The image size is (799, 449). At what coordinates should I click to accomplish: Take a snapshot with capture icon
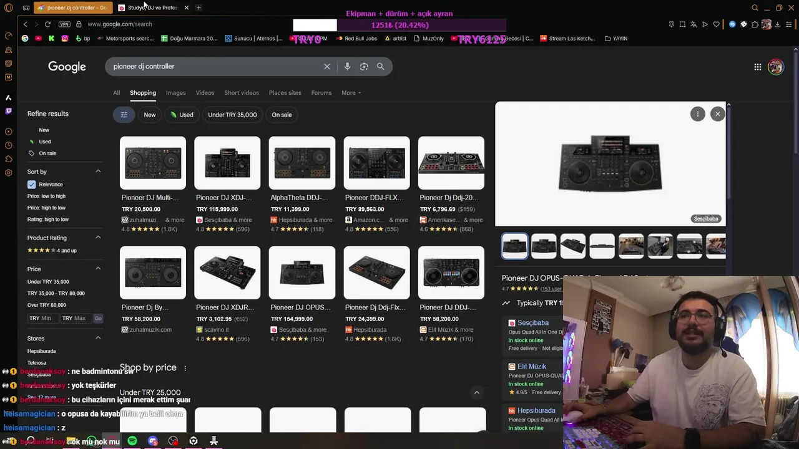(x=682, y=24)
